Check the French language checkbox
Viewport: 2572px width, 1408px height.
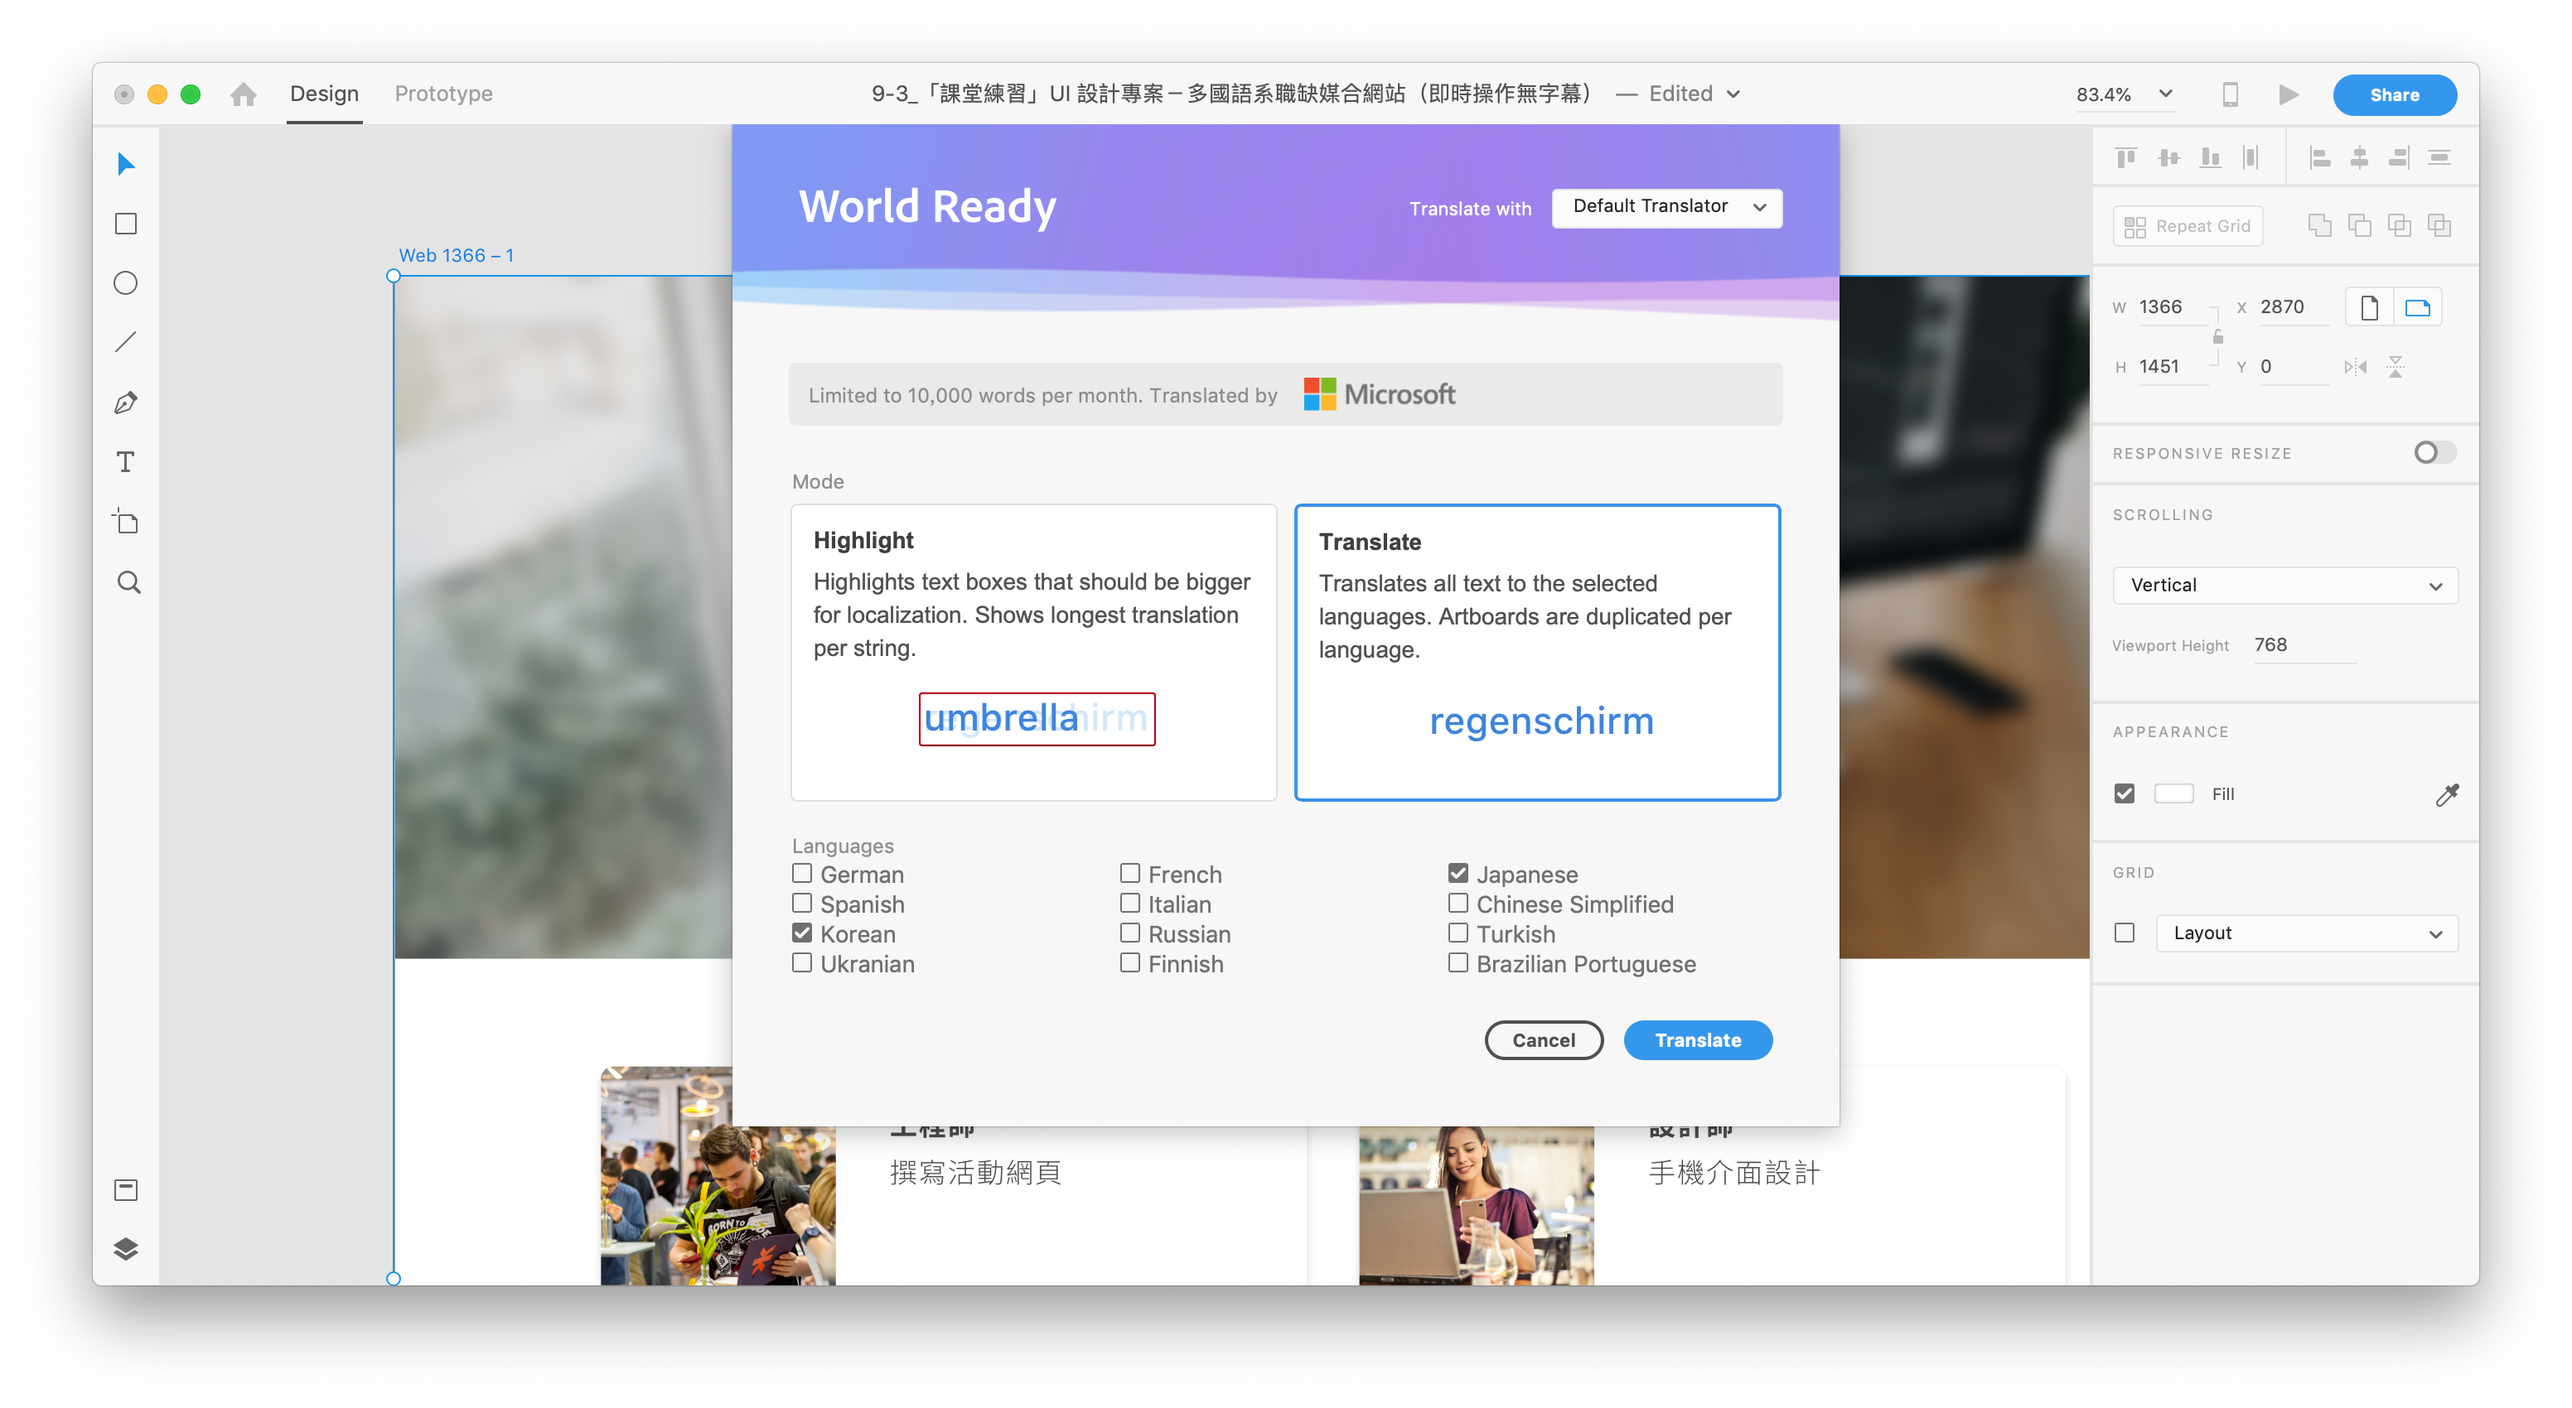click(x=1130, y=873)
